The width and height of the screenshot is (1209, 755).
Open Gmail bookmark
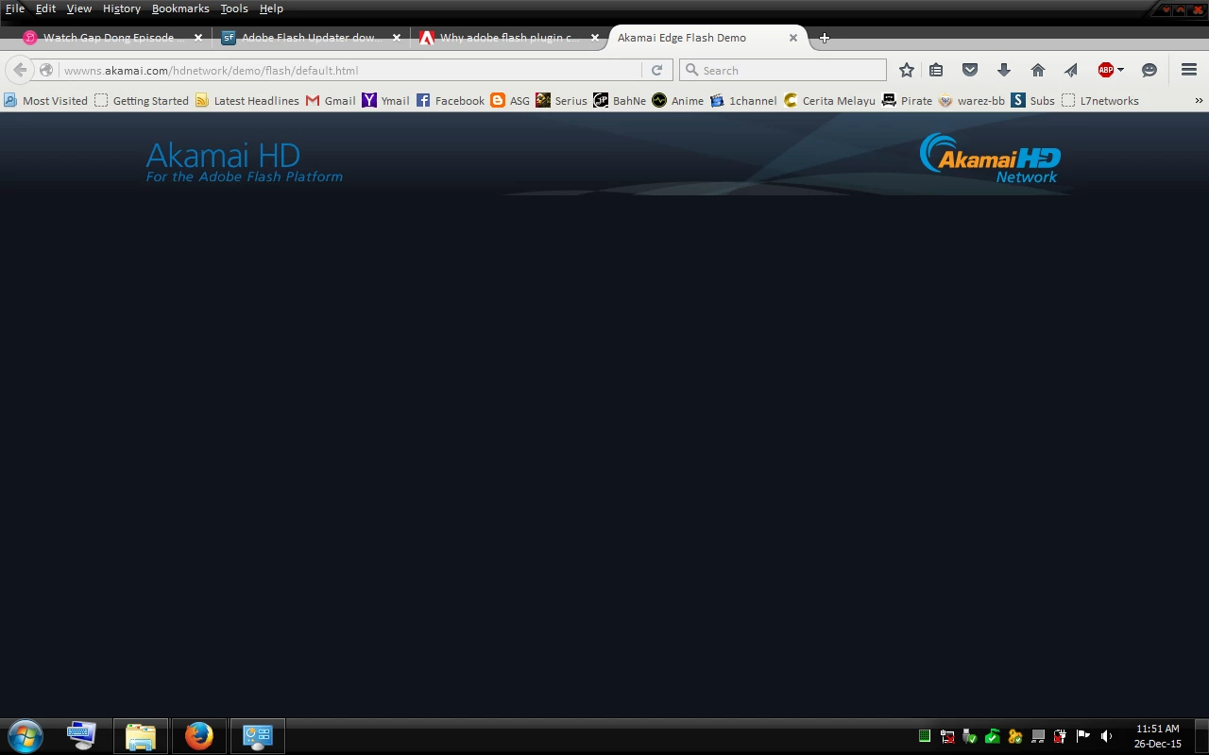331,100
